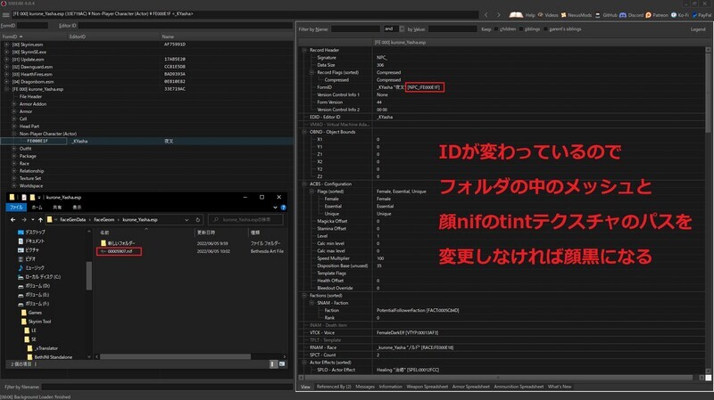The width and height of the screenshot is (714, 400).
Task: Switch to the Information tab
Action: pyautogui.click(x=390, y=387)
